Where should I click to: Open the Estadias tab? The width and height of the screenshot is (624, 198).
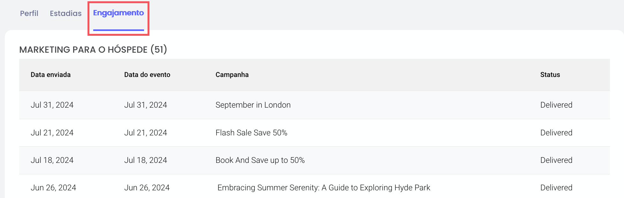66,13
